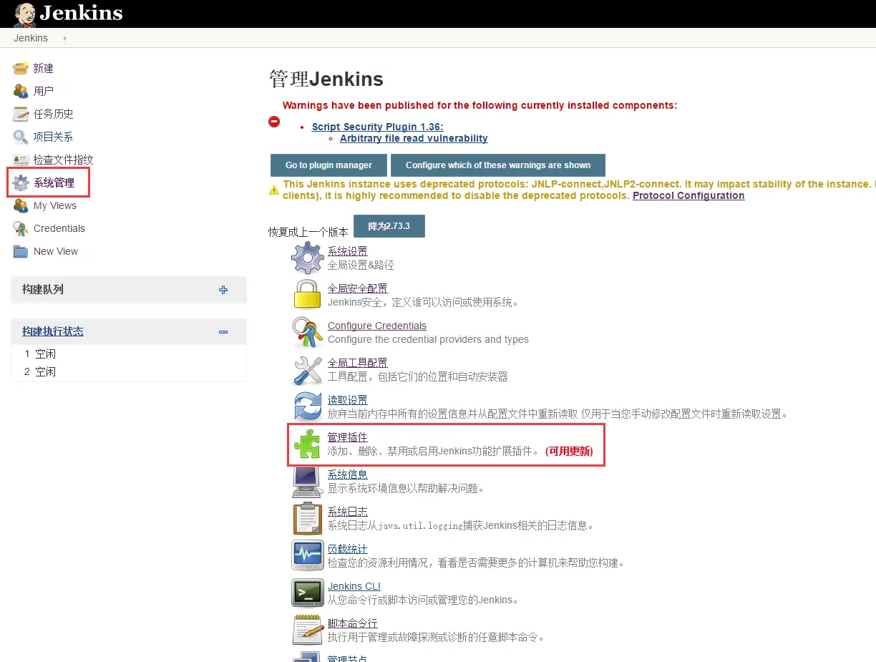Click the 降为2.73.3 downgrade button
This screenshot has height=662, width=876.
(x=389, y=226)
